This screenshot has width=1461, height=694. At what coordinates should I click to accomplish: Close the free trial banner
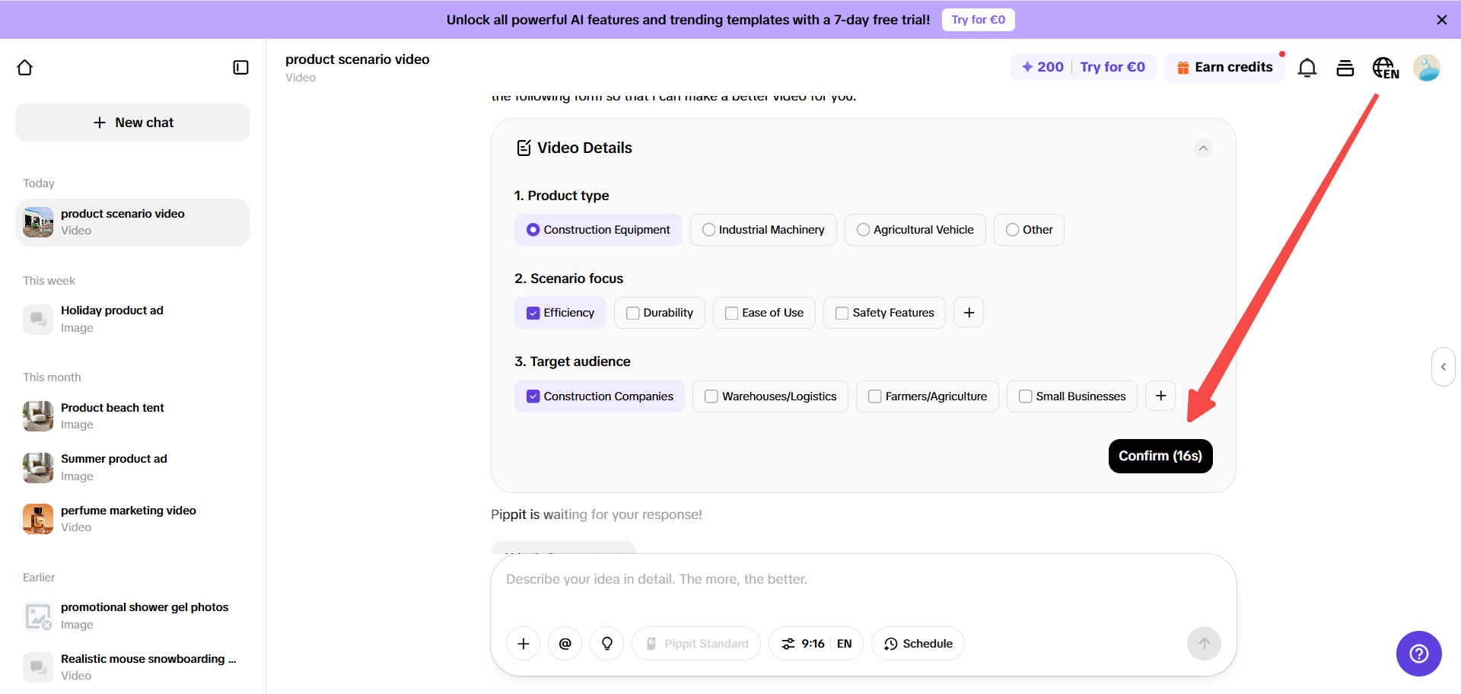[x=1441, y=20]
